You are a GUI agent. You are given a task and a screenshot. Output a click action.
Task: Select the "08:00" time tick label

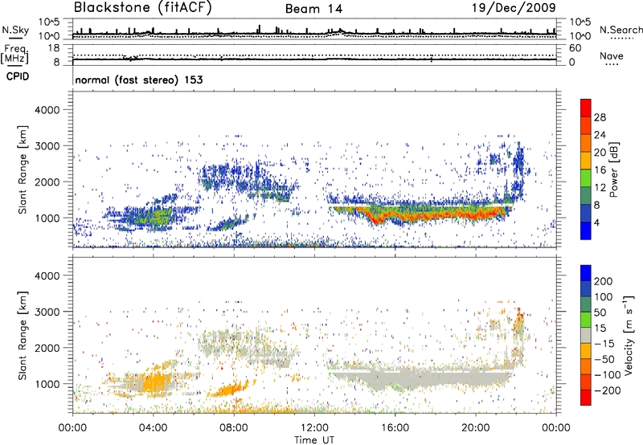pyautogui.click(x=234, y=428)
